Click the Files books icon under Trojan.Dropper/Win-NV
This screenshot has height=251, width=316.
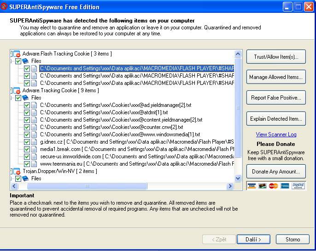(25, 178)
